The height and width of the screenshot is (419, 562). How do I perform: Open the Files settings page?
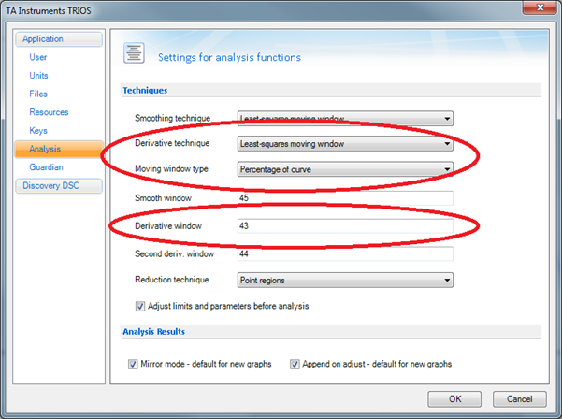(38, 94)
